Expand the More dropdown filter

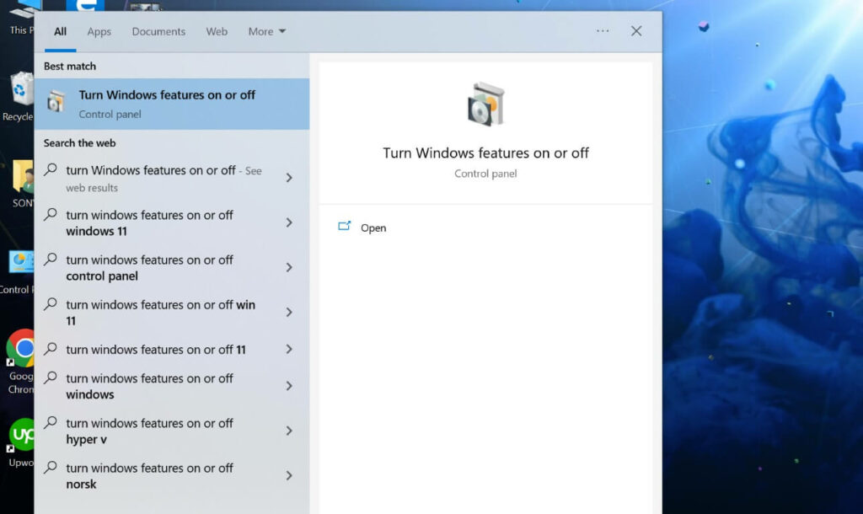pyautogui.click(x=267, y=32)
